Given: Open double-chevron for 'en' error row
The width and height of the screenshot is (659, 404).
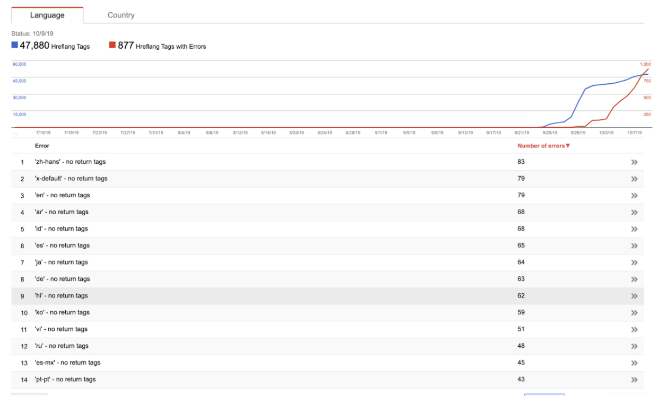Looking at the screenshot, I should tap(634, 196).
